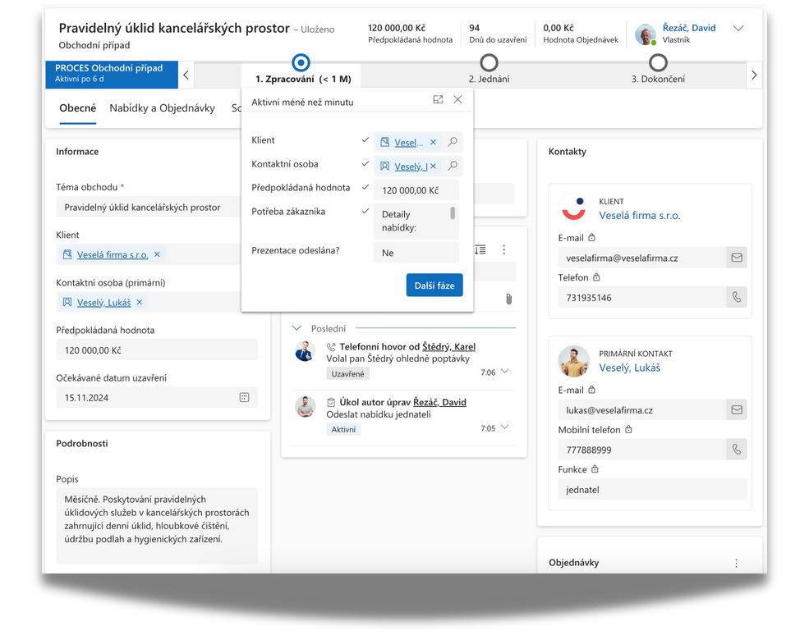
Task: Switch to Nabídky a Objednávky tab
Action: [x=162, y=108]
